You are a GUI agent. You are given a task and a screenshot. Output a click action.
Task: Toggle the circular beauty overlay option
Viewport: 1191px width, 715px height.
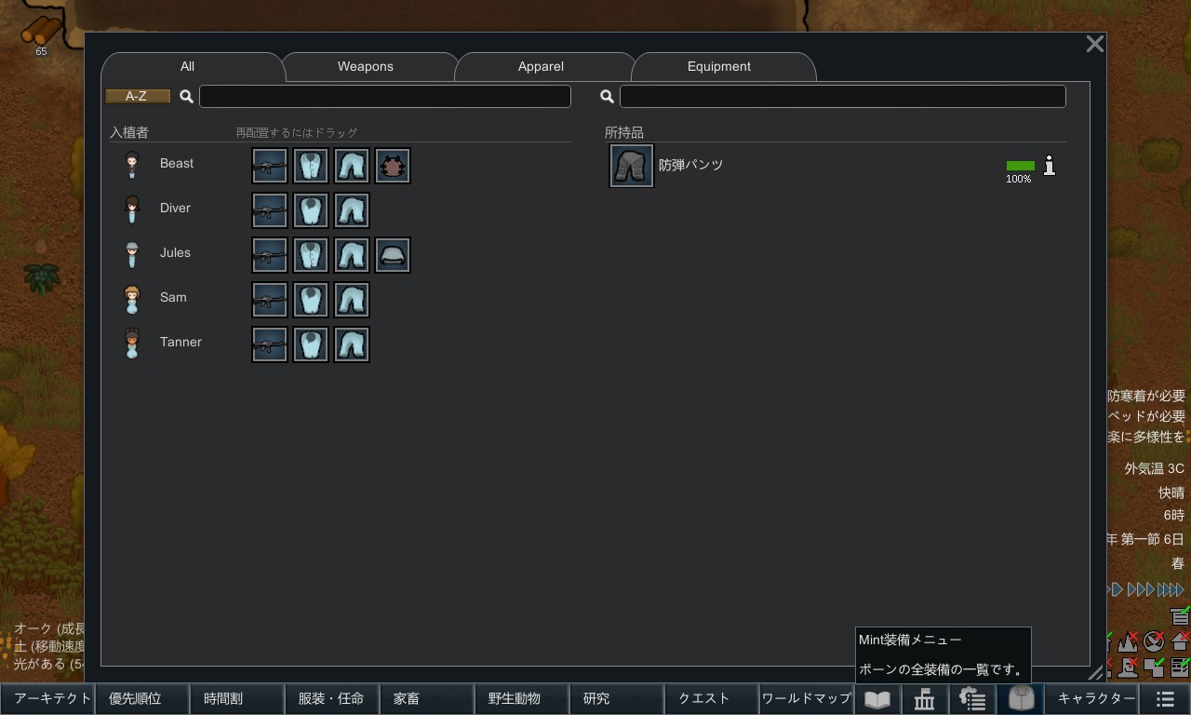pos(1155,641)
